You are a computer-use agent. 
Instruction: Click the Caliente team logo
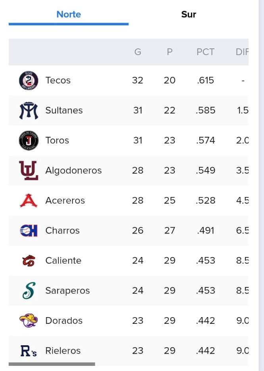tap(29, 260)
